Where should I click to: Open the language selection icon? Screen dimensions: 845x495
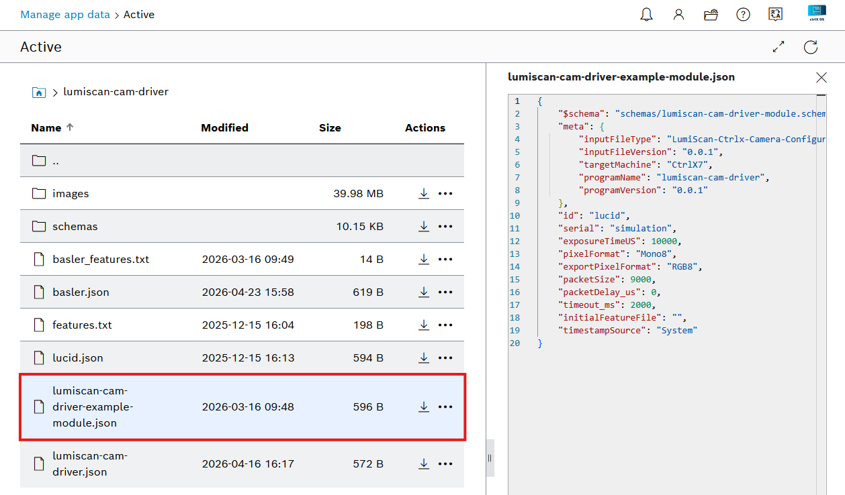pyautogui.click(x=775, y=15)
